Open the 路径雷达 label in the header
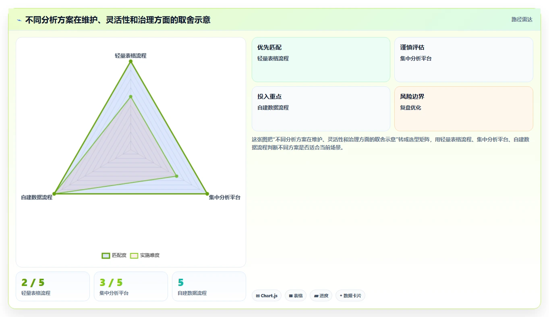This screenshot has height=317, width=549. [522, 19]
